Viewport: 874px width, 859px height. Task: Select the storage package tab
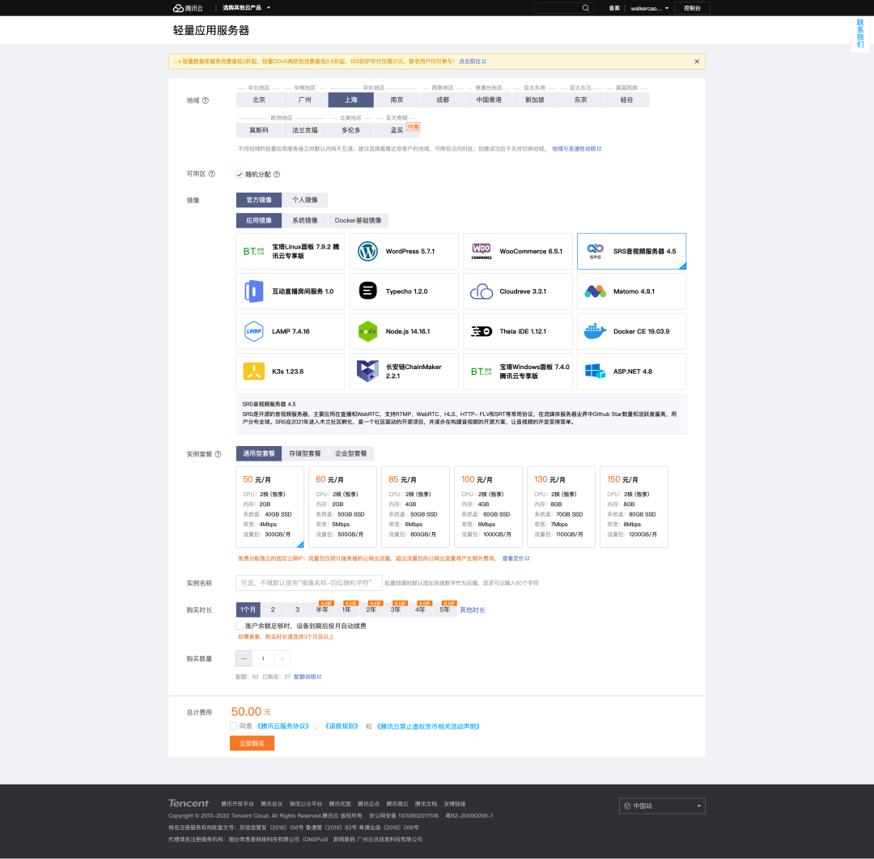pos(305,453)
